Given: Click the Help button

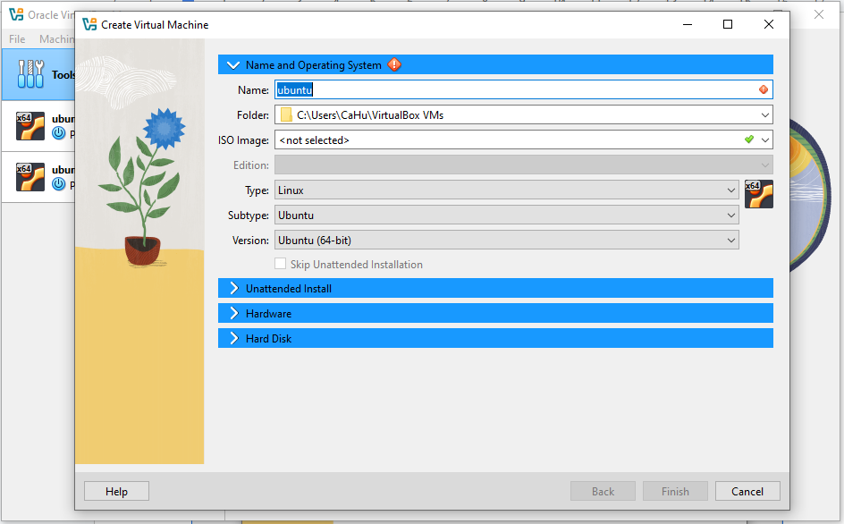Looking at the screenshot, I should click(116, 491).
